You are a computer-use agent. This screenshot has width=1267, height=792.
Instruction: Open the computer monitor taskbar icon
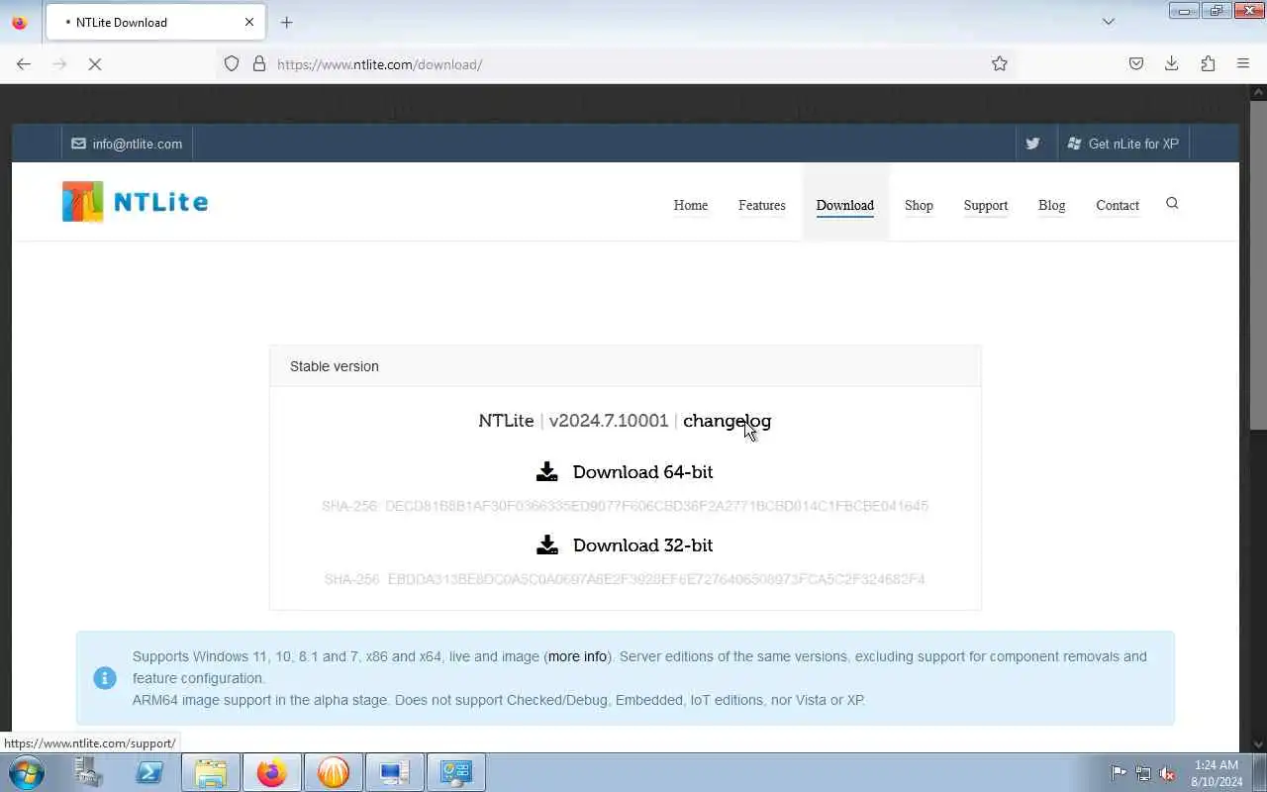pos(395,772)
